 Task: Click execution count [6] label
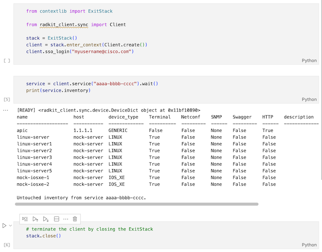pos(7,245)
